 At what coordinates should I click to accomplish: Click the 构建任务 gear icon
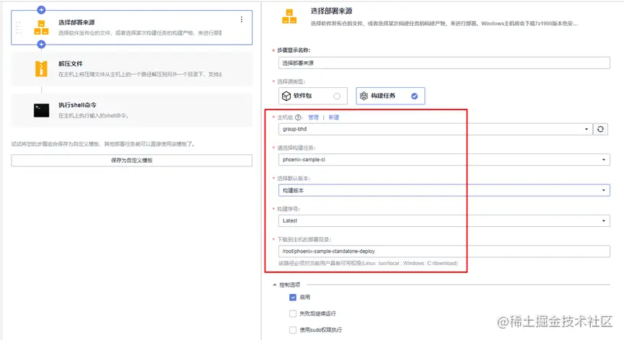(x=364, y=96)
